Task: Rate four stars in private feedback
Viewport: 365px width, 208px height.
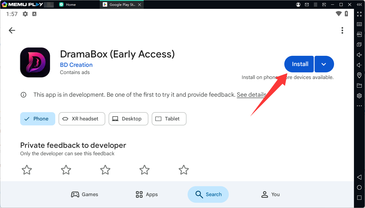Action: coord(145,170)
